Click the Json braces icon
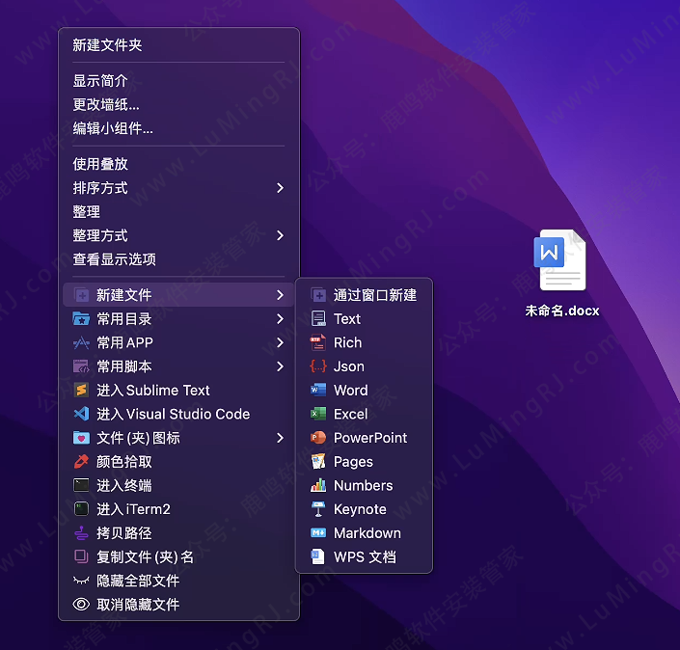This screenshot has width=680, height=650. tap(318, 366)
